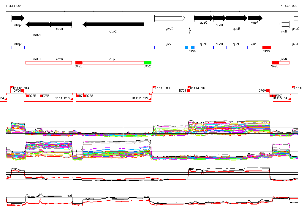Select the filled blue block above S494 label
This screenshot has height=211, width=304.
tap(192, 48)
